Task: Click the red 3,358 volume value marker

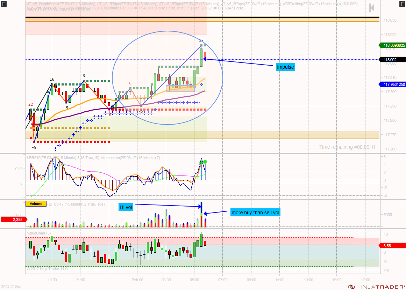Action: pyautogui.click(x=14, y=220)
